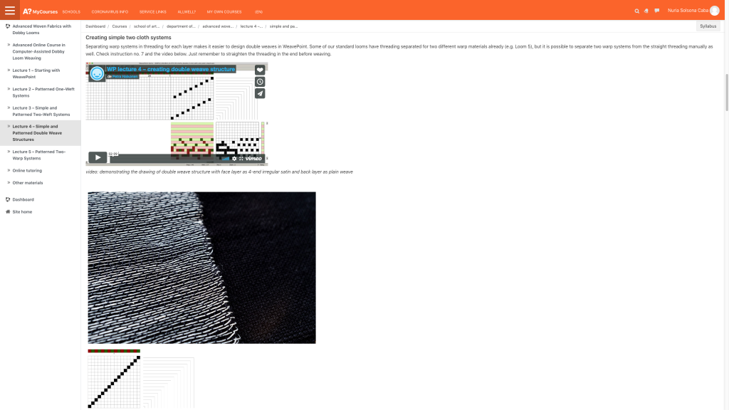Image resolution: width=729 pixels, height=410 pixels.
Task: Go to Lecture 3 in sidebar
Action: point(41,111)
